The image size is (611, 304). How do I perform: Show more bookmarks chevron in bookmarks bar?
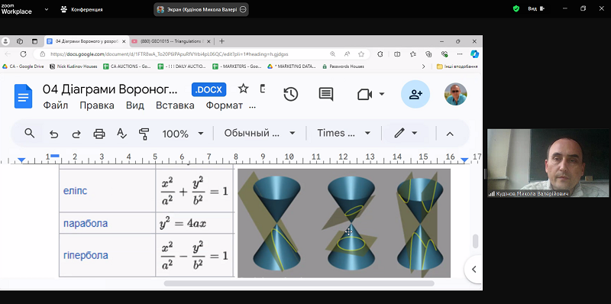424,66
